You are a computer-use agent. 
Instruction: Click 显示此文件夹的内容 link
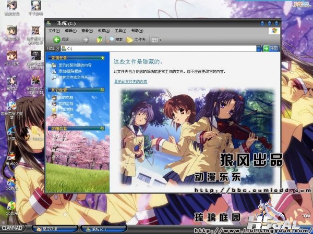[130, 82]
